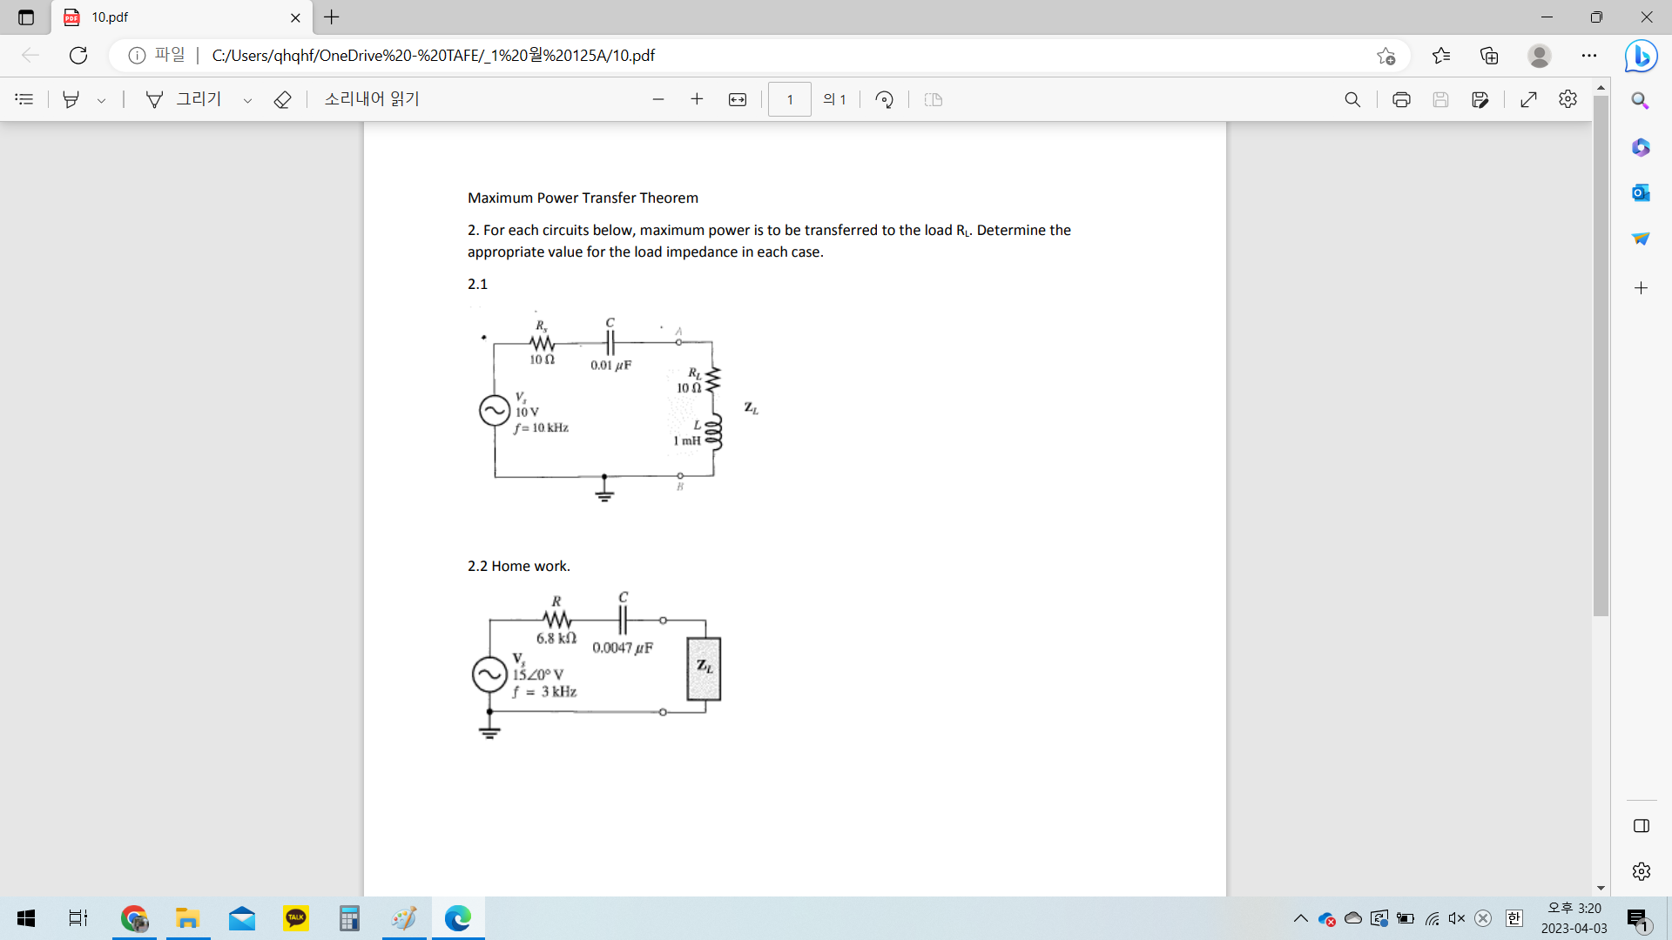The image size is (1672, 940).
Task: Expand the pen options chevron
Action: point(101,101)
